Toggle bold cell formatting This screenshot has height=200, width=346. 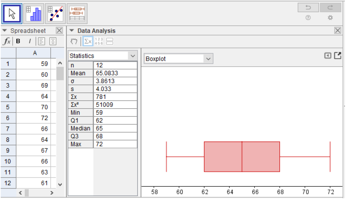[x=18, y=41]
